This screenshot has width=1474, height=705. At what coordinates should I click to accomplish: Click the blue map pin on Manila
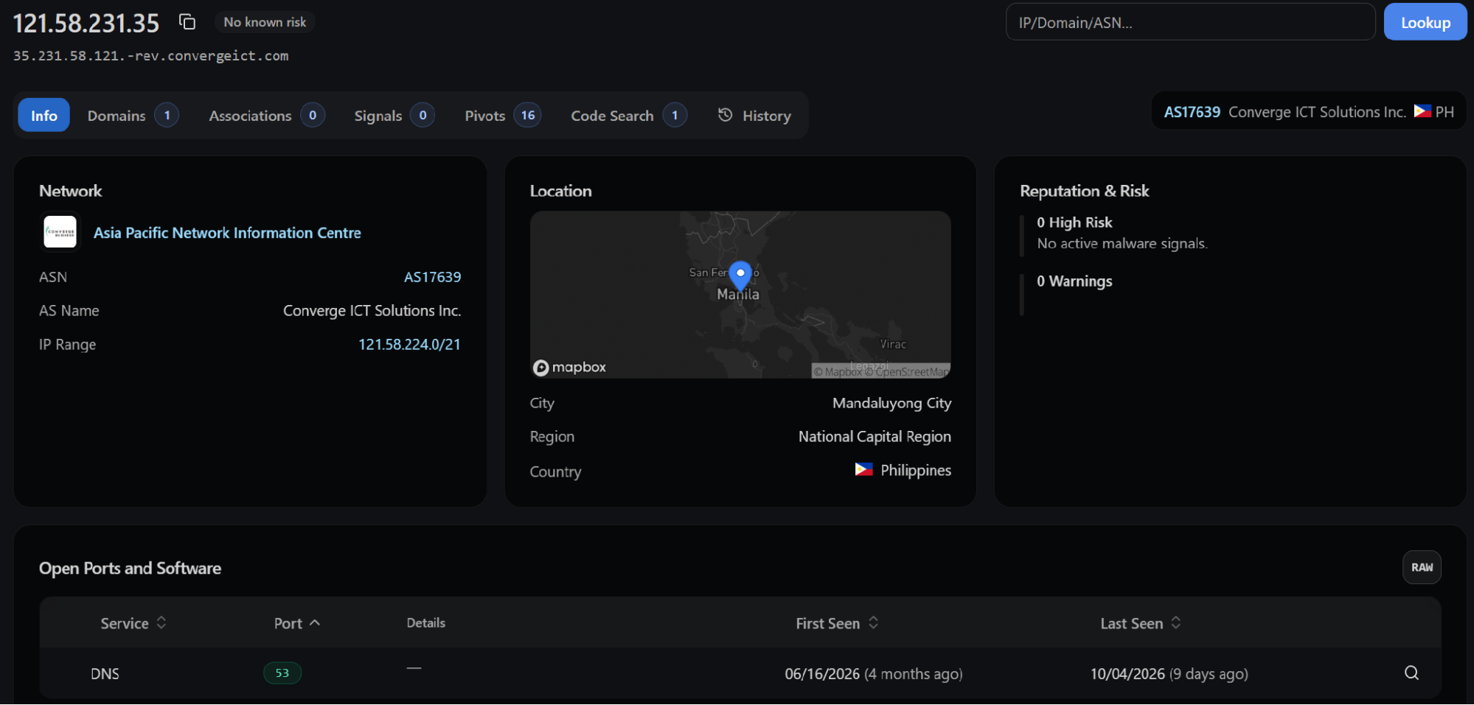(740, 276)
